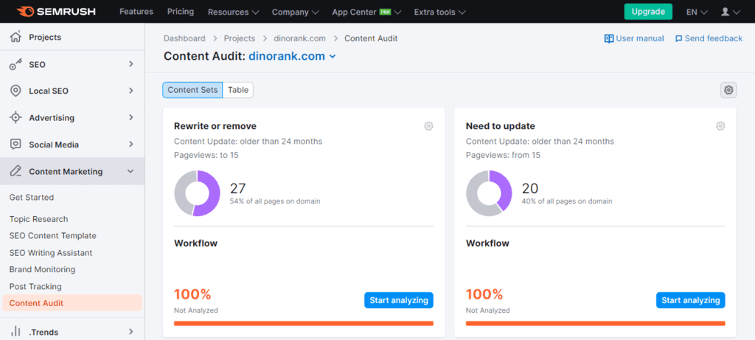Open the User manual link
The image size is (755, 340).
[x=634, y=38]
